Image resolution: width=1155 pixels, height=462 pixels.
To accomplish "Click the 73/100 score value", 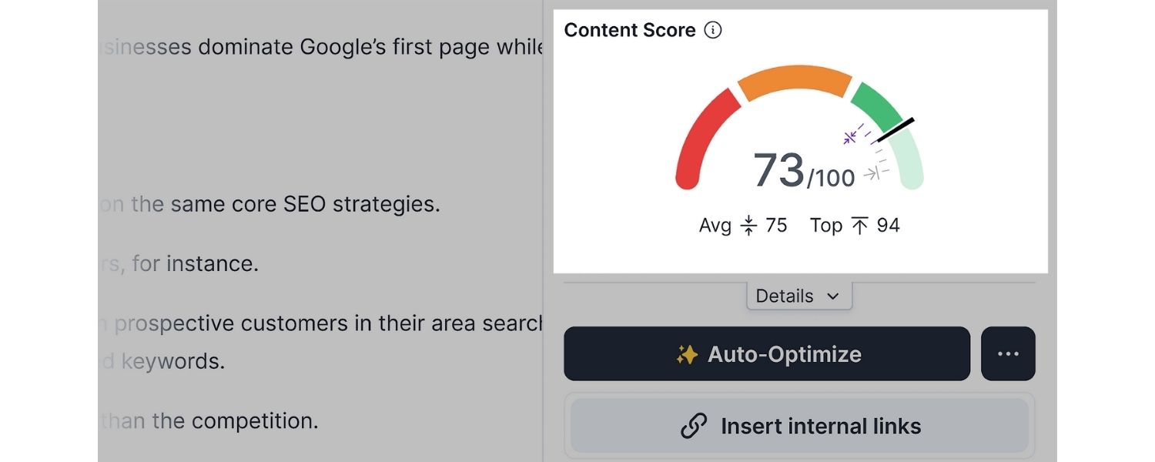I will [x=803, y=171].
